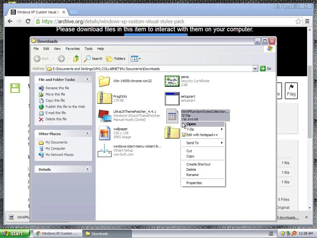This screenshot has height=238, width=317.
Task: Close the Windows XP Custom Visual tab
Action: pos(64,12)
